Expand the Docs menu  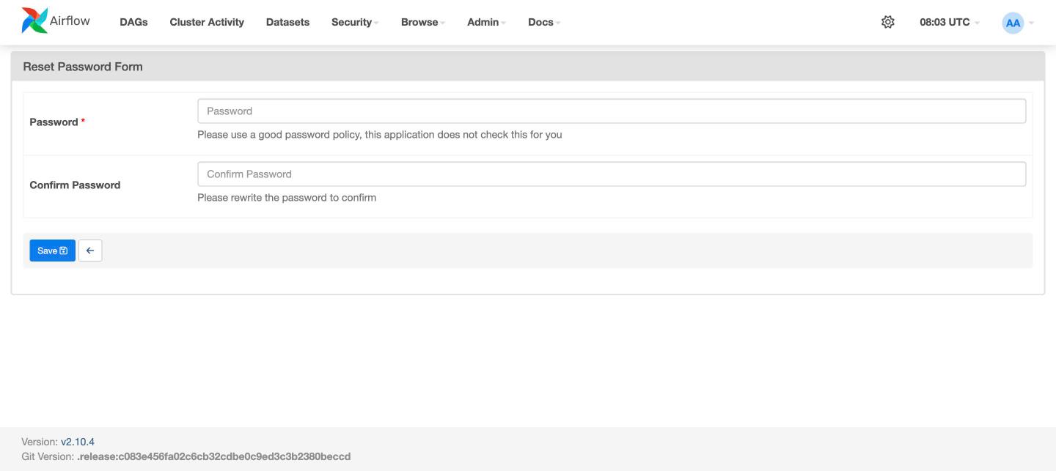tap(544, 22)
